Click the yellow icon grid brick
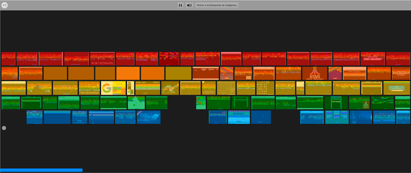 point(265,88)
